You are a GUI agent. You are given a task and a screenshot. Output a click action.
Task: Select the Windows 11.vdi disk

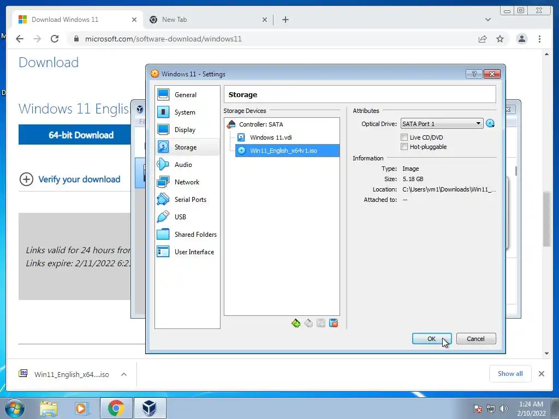(x=271, y=137)
